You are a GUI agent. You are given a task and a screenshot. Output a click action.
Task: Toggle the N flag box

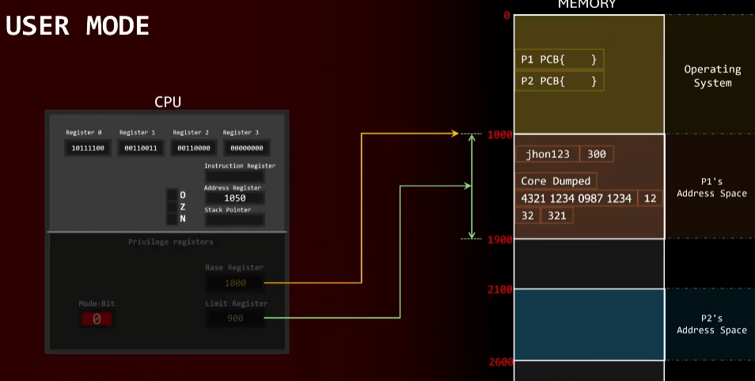(172, 219)
